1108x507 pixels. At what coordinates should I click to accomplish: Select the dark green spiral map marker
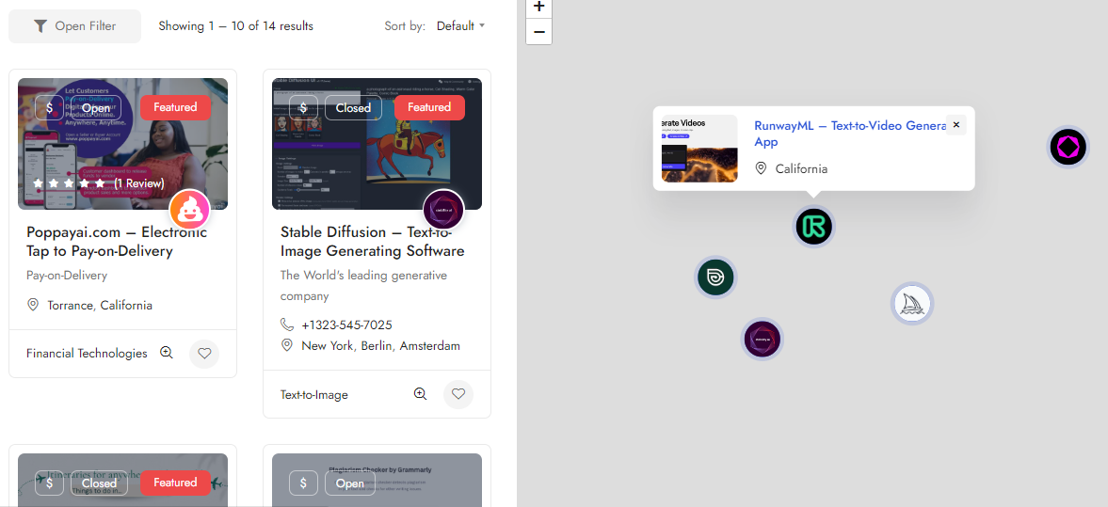pos(715,277)
